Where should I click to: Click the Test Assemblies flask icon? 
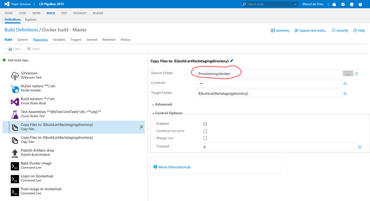click(15, 115)
